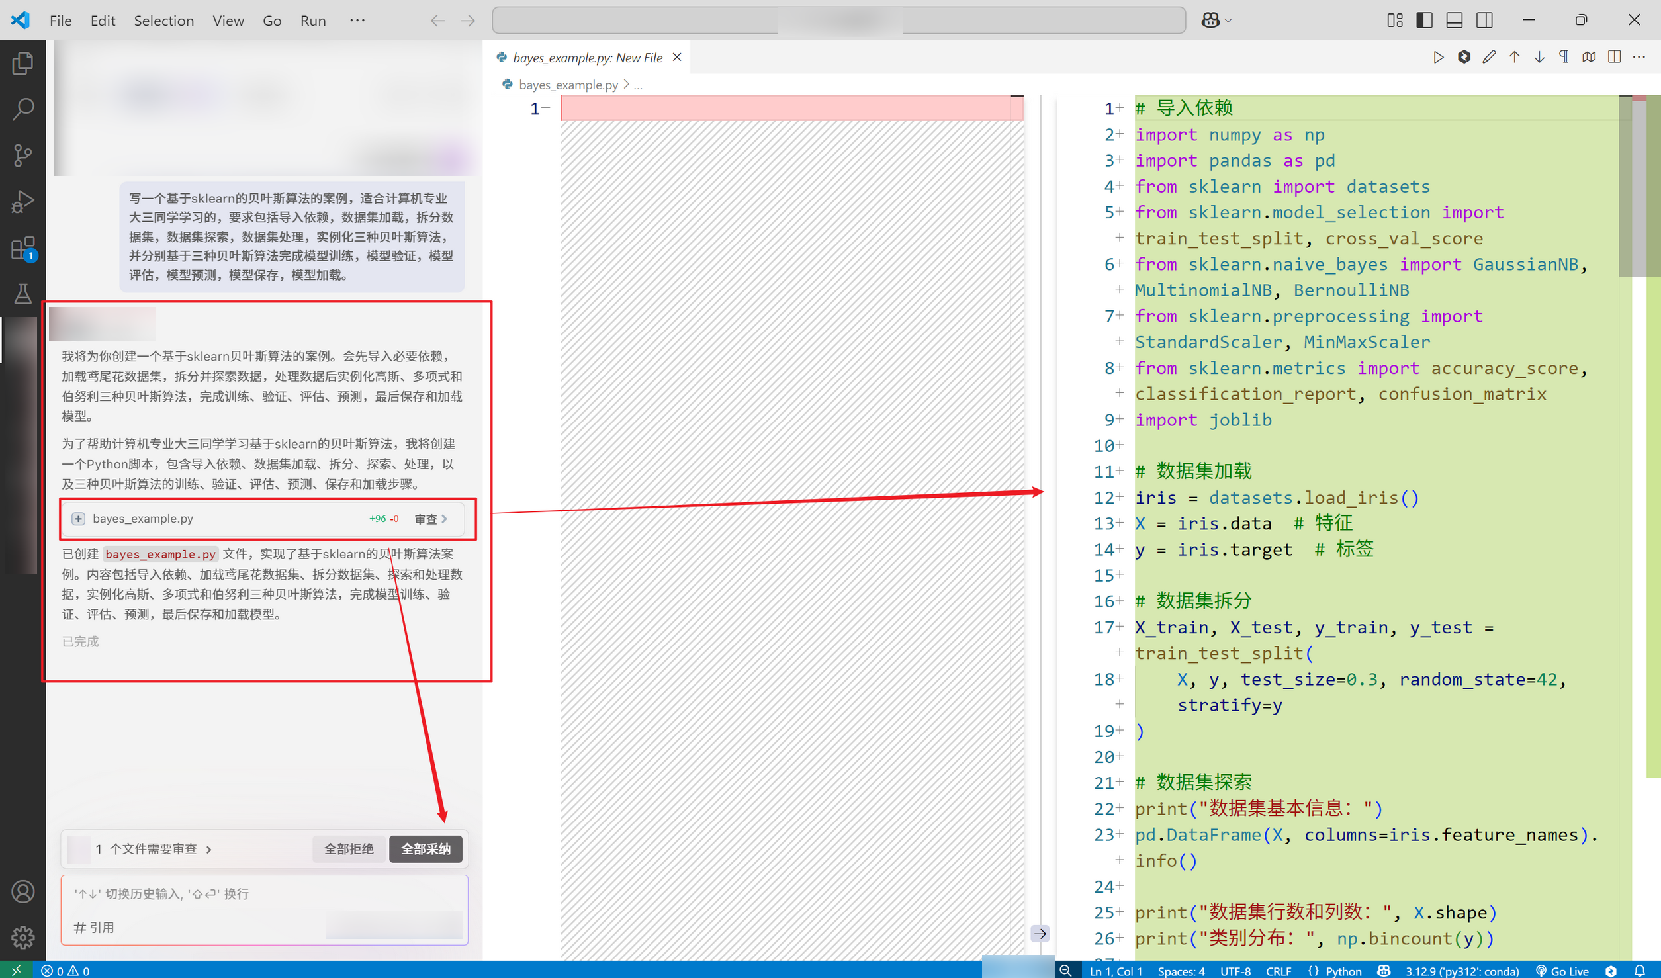
Task: Select the bayes_example.py New File tab
Action: [x=586, y=58]
